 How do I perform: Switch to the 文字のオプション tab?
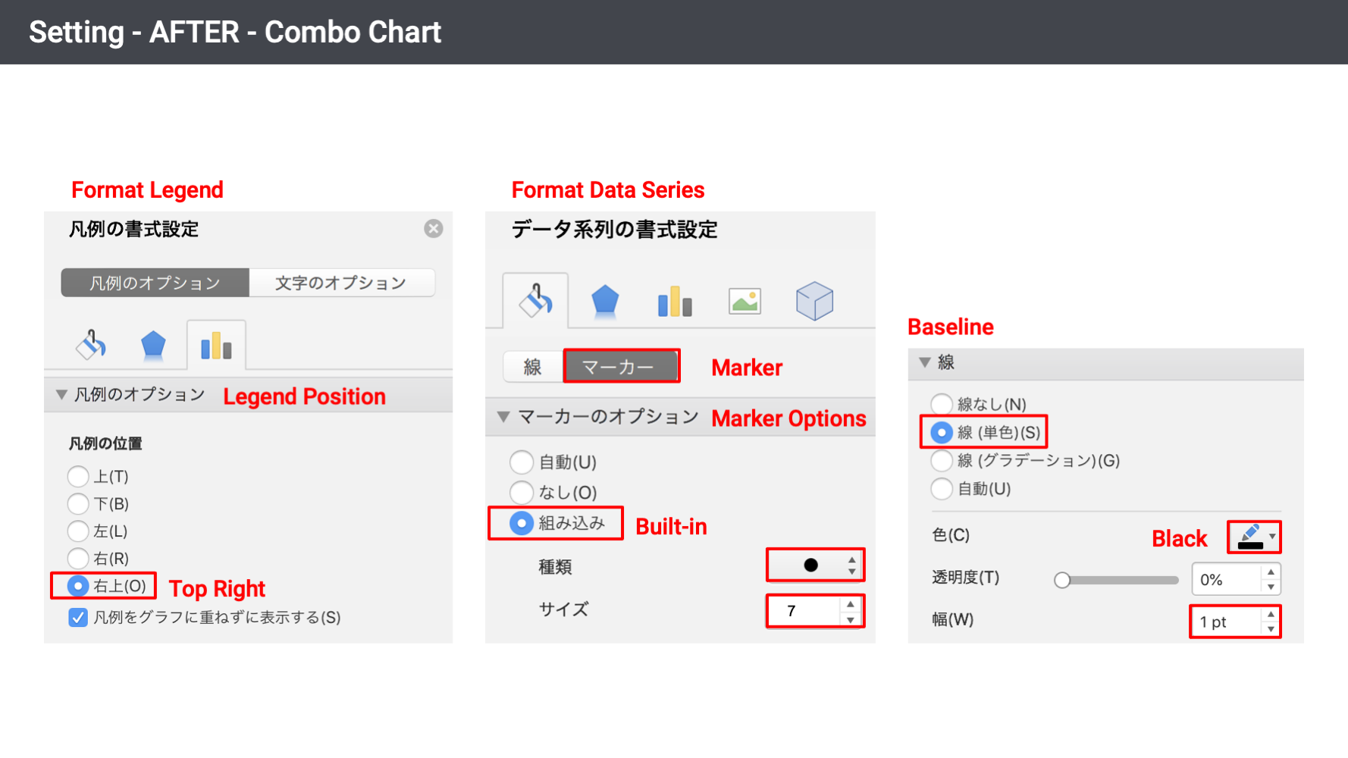[x=341, y=283]
